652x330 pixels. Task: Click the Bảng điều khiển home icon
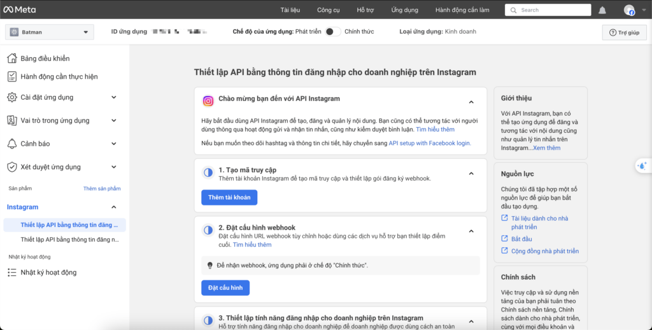click(x=12, y=58)
